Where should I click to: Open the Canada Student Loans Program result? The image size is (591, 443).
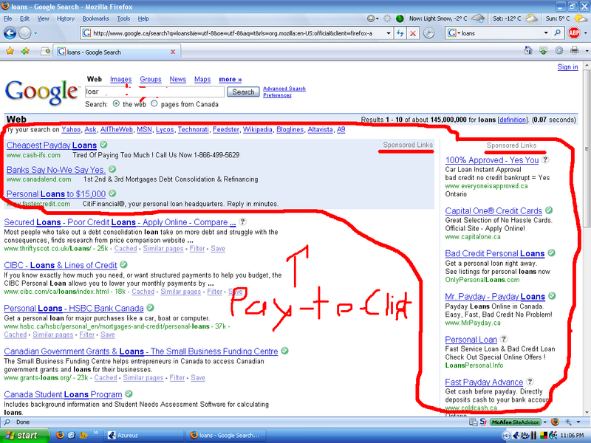[63, 394]
